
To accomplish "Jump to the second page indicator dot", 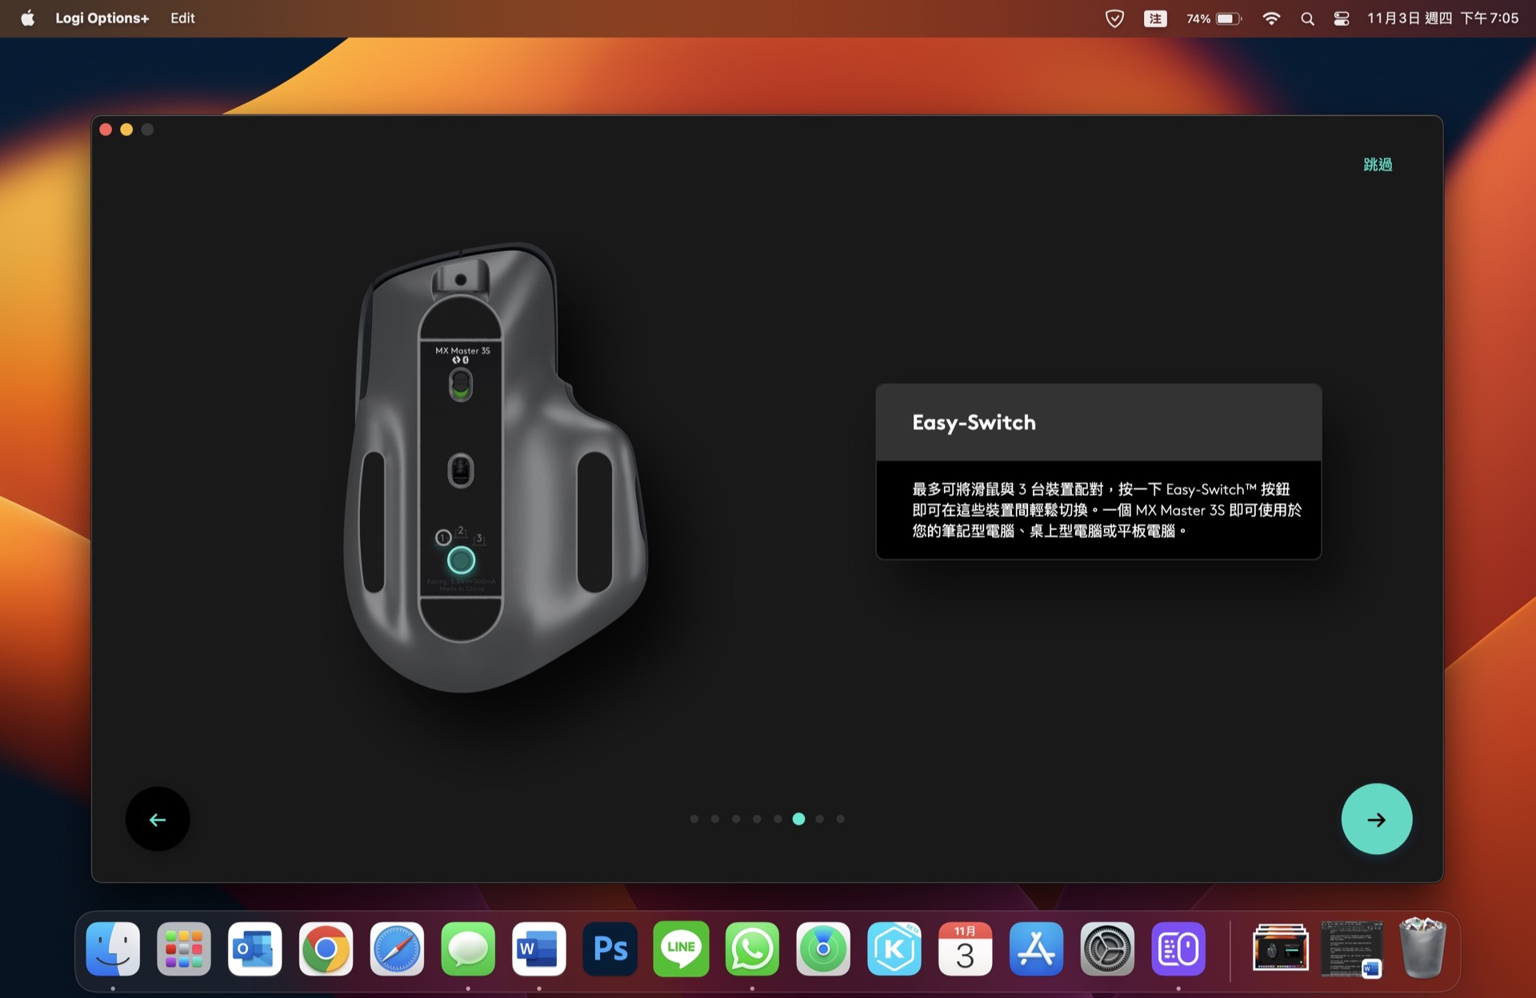I will point(715,819).
